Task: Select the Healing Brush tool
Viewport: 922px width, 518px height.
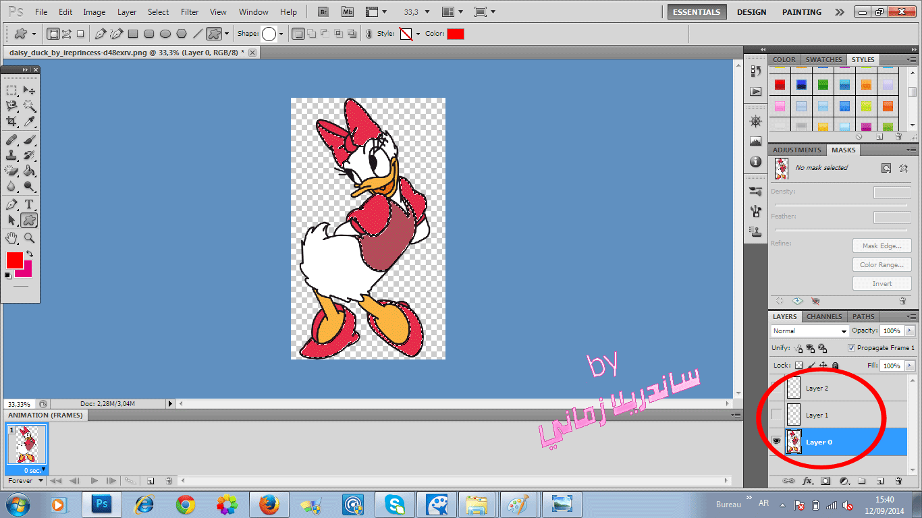Action: coord(11,140)
